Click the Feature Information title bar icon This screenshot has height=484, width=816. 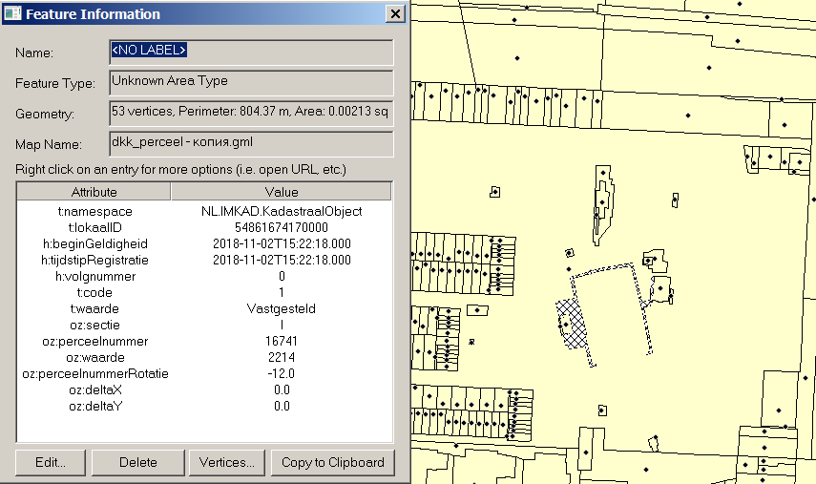click(x=13, y=14)
